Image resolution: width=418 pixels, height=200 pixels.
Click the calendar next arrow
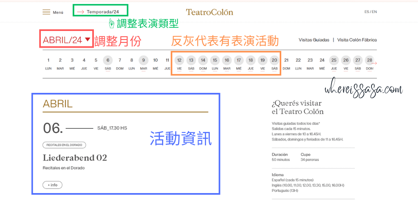374,63
